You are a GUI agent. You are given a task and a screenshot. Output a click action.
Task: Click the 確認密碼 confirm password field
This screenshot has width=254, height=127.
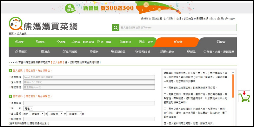[89, 88]
